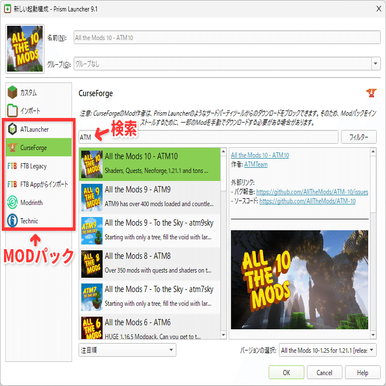This screenshot has width=386, height=386.
Task: Click the CurseForge logo beside the heading
Action: coord(371,93)
